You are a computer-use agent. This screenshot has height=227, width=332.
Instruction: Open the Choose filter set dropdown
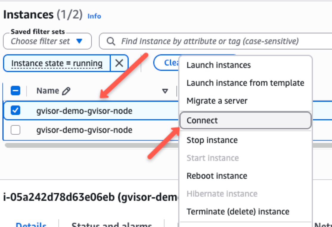[47, 41]
